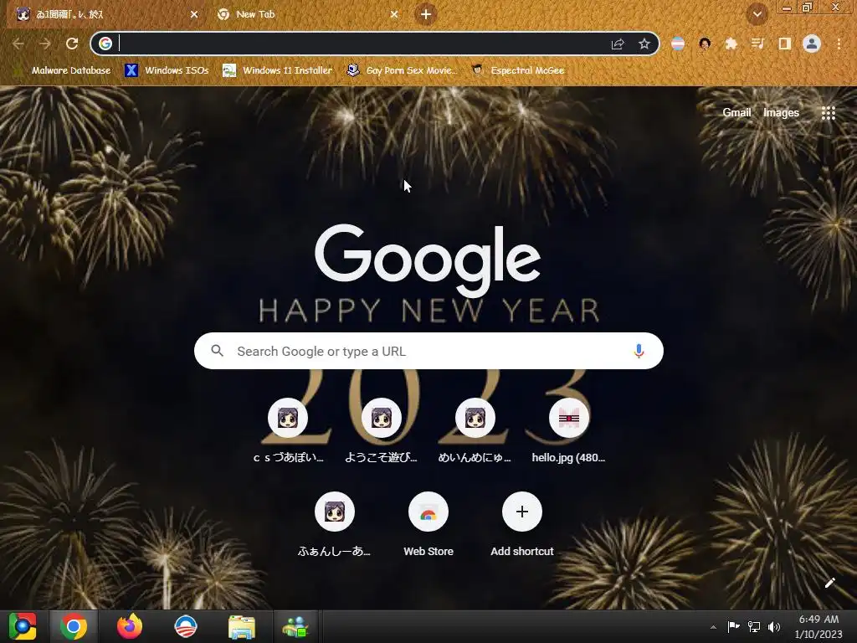Go forward with the forward arrow
The image size is (857, 643).
coord(45,44)
